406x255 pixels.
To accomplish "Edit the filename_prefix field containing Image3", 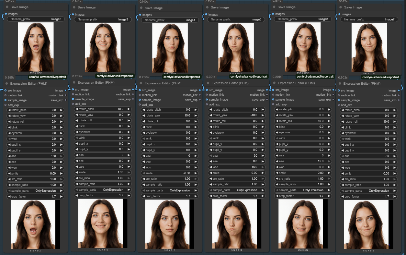I will pos(103,19).
